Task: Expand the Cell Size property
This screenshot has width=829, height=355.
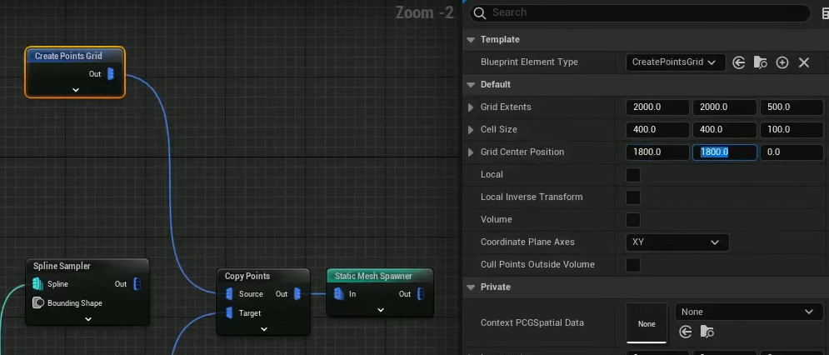Action: point(471,130)
